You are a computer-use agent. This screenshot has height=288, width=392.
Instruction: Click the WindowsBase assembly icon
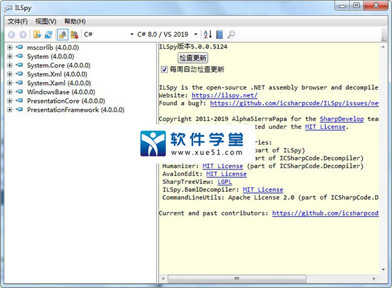pos(19,92)
